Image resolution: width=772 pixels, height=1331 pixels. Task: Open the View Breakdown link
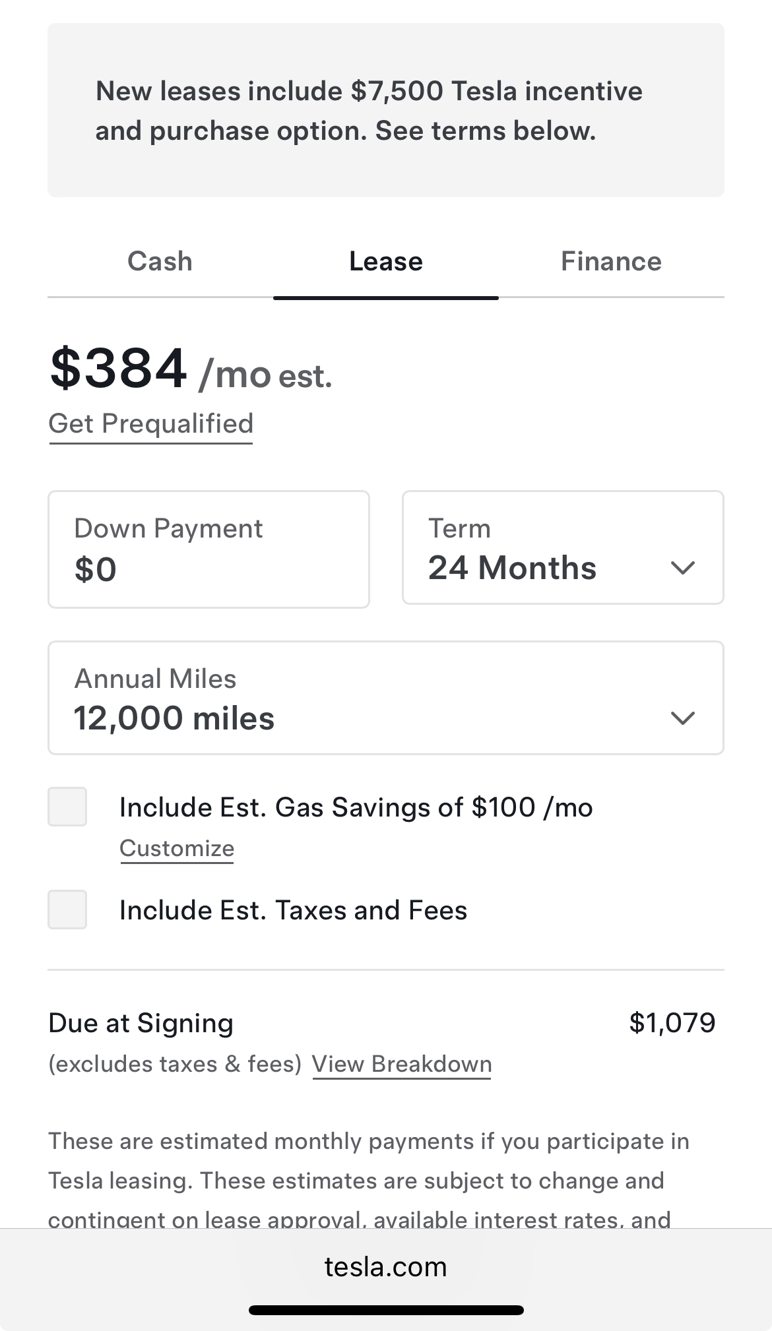[x=402, y=1065]
